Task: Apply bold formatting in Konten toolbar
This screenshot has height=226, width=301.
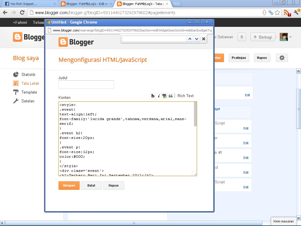Action: click(x=153, y=96)
